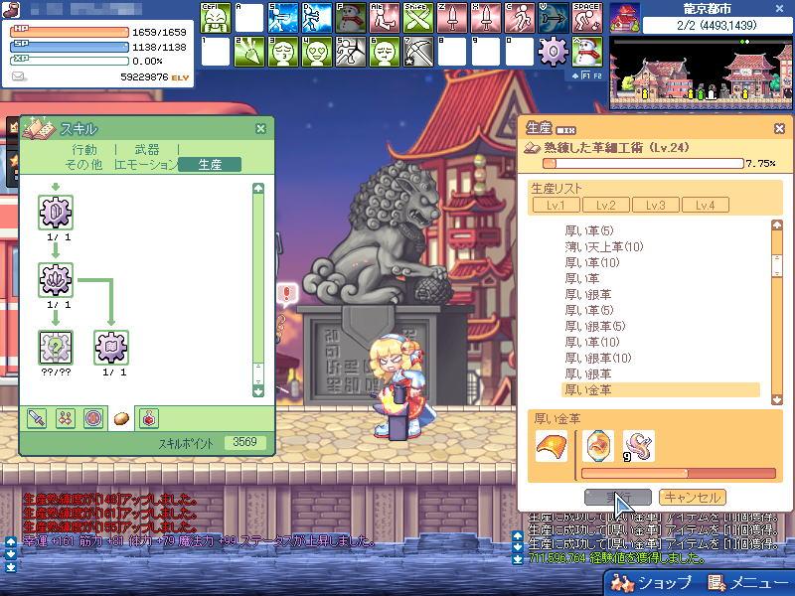Use the Shift hotkey crossed swords skill
The width and height of the screenshot is (795, 596).
click(x=418, y=18)
